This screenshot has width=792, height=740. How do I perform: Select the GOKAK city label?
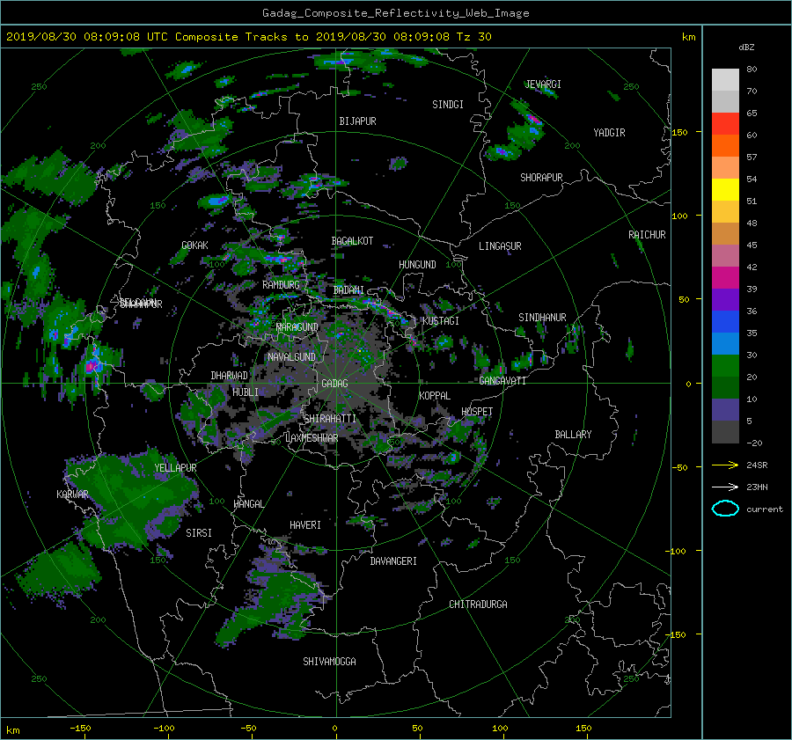[194, 245]
